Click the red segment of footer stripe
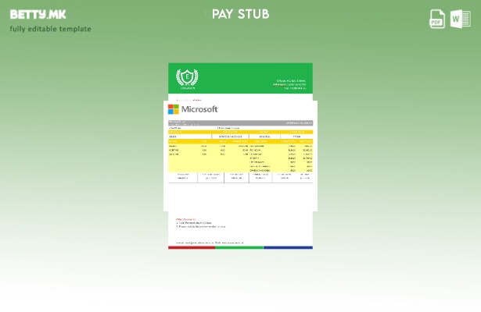The width and height of the screenshot is (481, 312). 191,247
